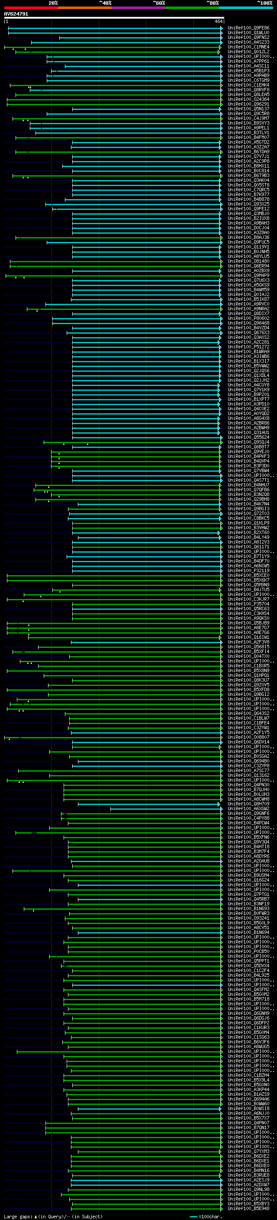This screenshot has width=277, height=1220.
Task: Select UniRef100_Q96291 label
Action: [248, 104]
